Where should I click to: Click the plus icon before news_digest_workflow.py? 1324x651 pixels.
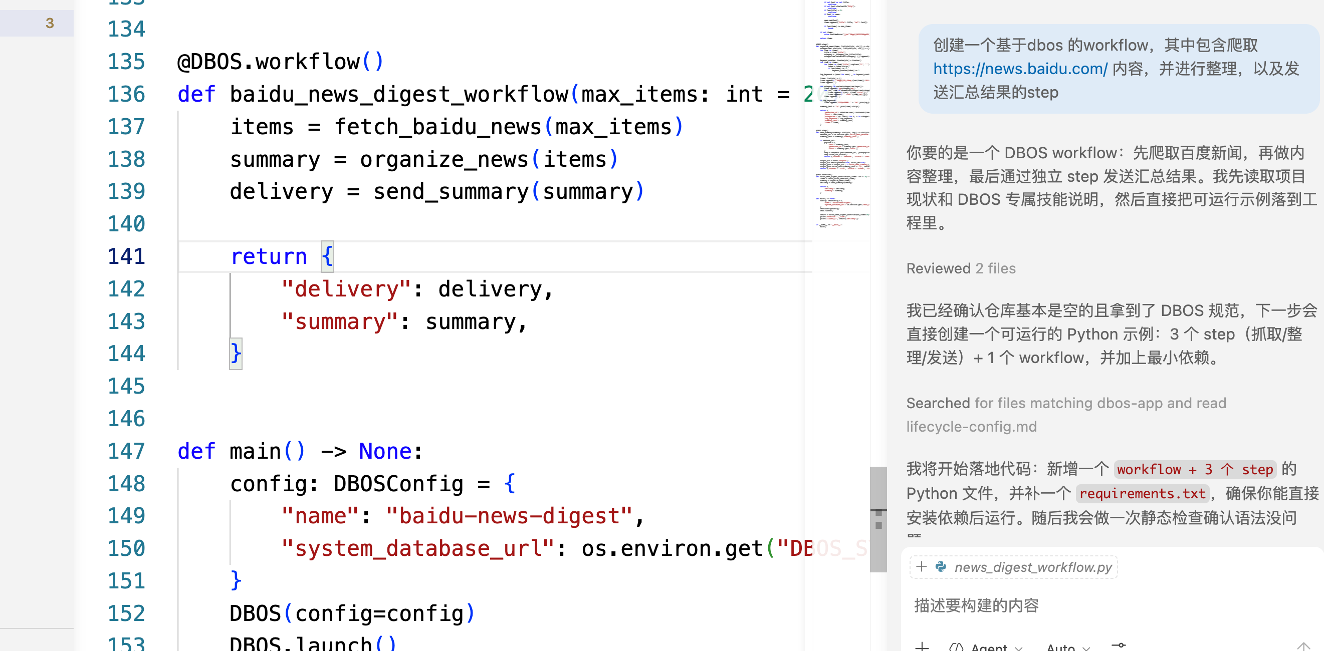[x=921, y=566]
